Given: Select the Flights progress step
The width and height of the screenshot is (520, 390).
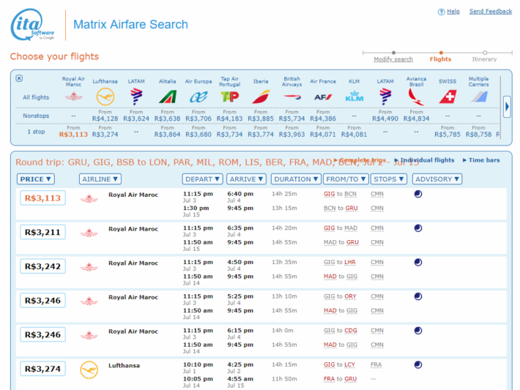Looking at the screenshot, I should pos(440,59).
